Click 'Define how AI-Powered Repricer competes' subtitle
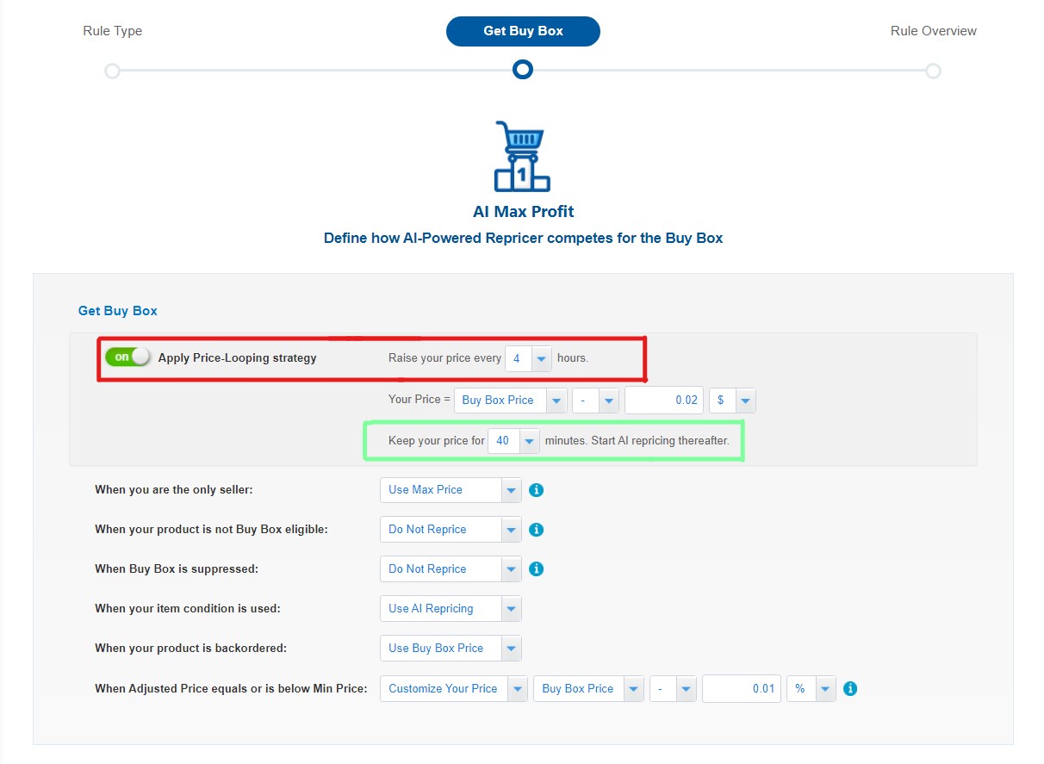1044x764 pixels. click(523, 239)
